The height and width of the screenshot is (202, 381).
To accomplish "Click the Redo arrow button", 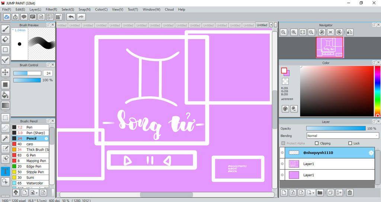I will [x=81, y=17].
